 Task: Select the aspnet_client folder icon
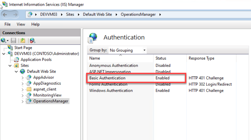[x=29, y=89]
